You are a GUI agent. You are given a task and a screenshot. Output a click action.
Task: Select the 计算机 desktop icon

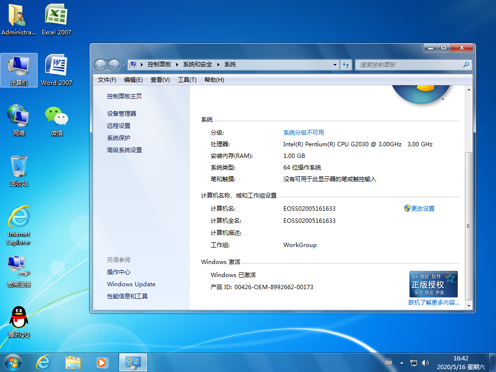click(19, 70)
